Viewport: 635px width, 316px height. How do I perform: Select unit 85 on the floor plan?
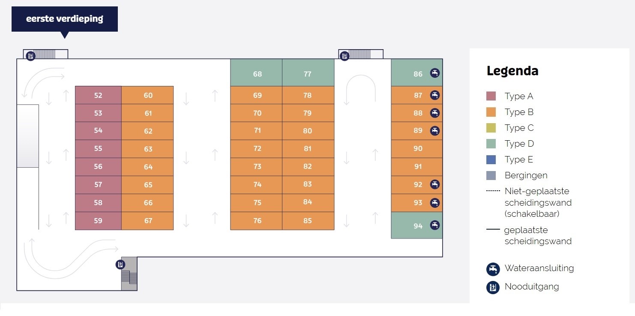(x=308, y=221)
